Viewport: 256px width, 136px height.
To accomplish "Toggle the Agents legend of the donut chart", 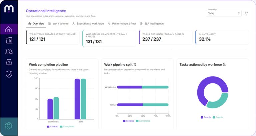I will tap(218, 117).
